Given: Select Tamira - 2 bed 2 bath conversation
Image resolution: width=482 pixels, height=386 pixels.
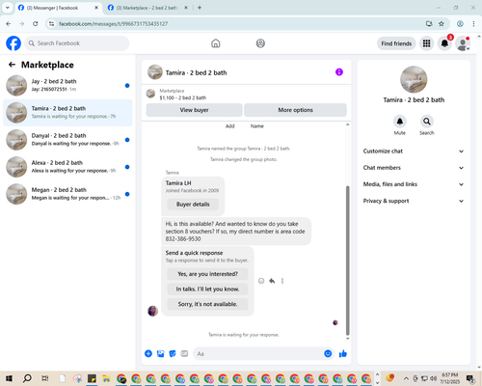Looking at the screenshot, I should pos(67,113).
